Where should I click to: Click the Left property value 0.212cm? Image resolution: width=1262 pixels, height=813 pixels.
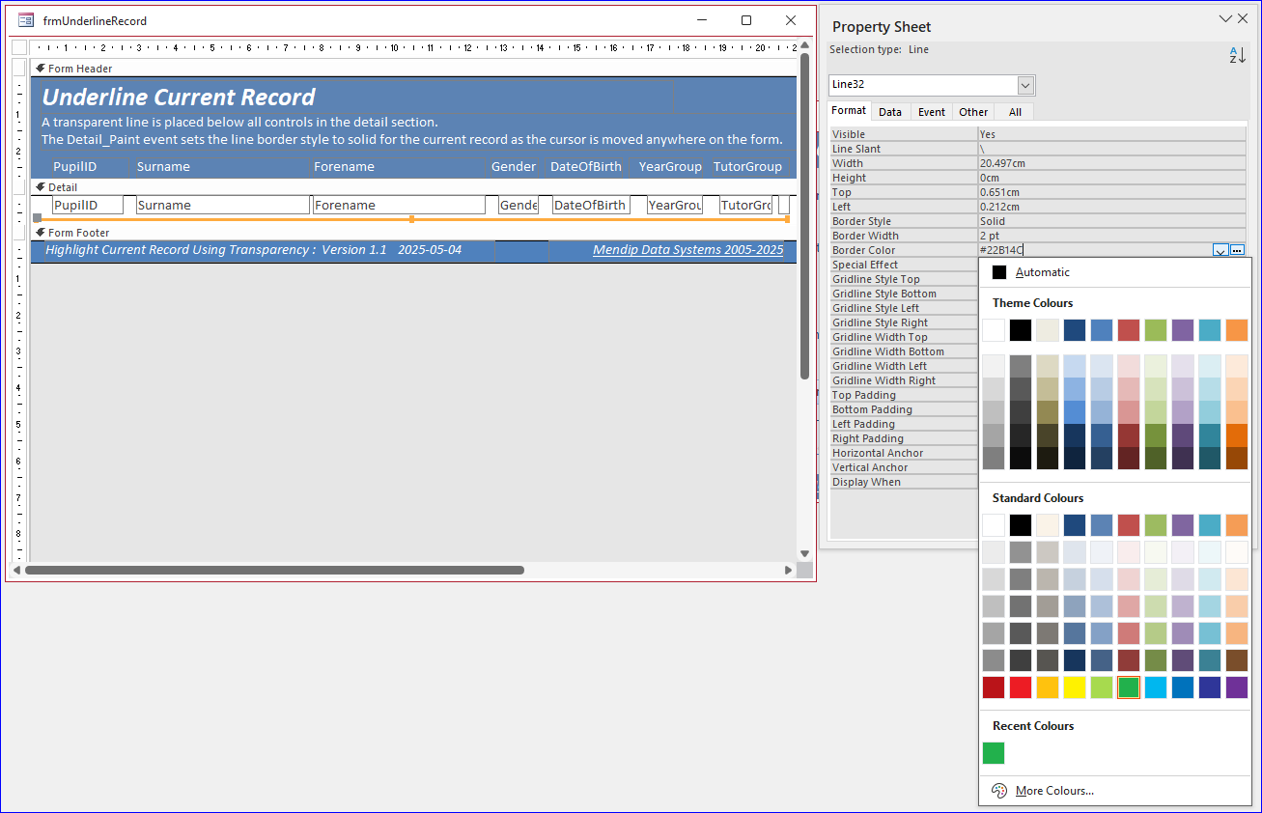pyautogui.click(x=1111, y=207)
